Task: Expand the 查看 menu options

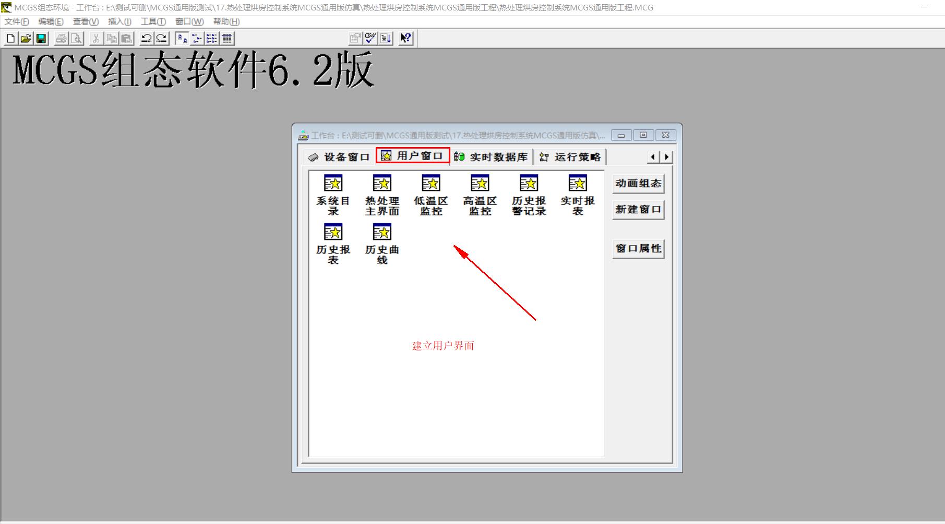Action: (84, 22)
